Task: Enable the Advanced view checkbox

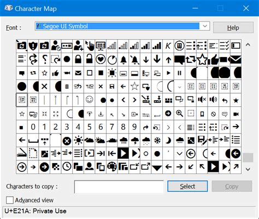Action: pyautogui.click(x=10, y=200)
